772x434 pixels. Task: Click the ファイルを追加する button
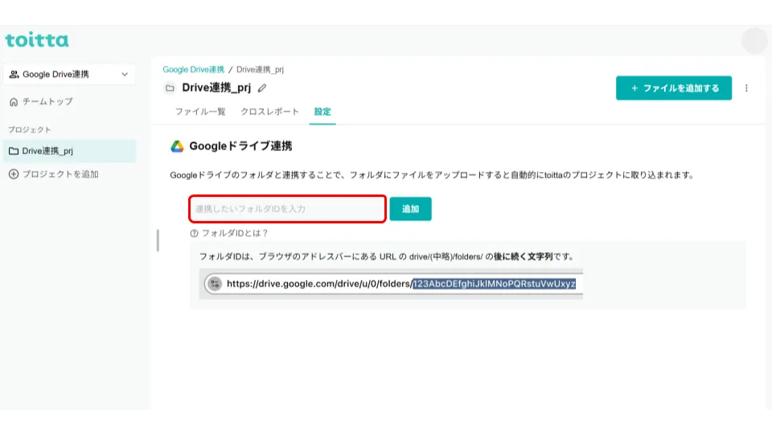click(674, 88)
